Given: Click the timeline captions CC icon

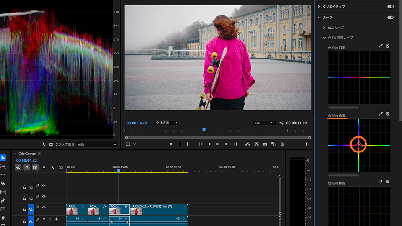Looking at the screenshot, I should pyautogui.click(x=61, y=167).
